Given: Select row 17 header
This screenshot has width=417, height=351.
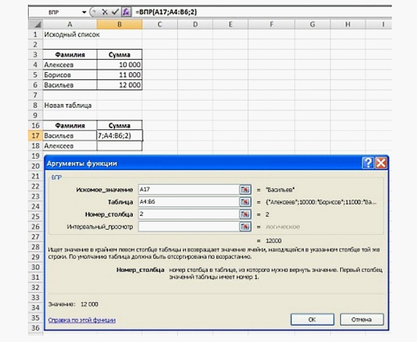Looking at the screenshot, I should (x=35, y=136).
